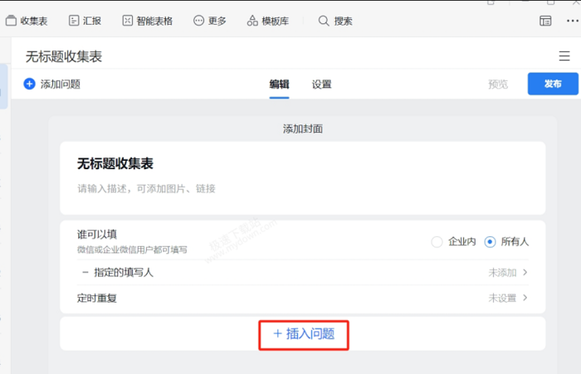Viewport: 581px width, 374px height.
Task: Switch to the 设置 tab
Action: (x=322, y=84)
